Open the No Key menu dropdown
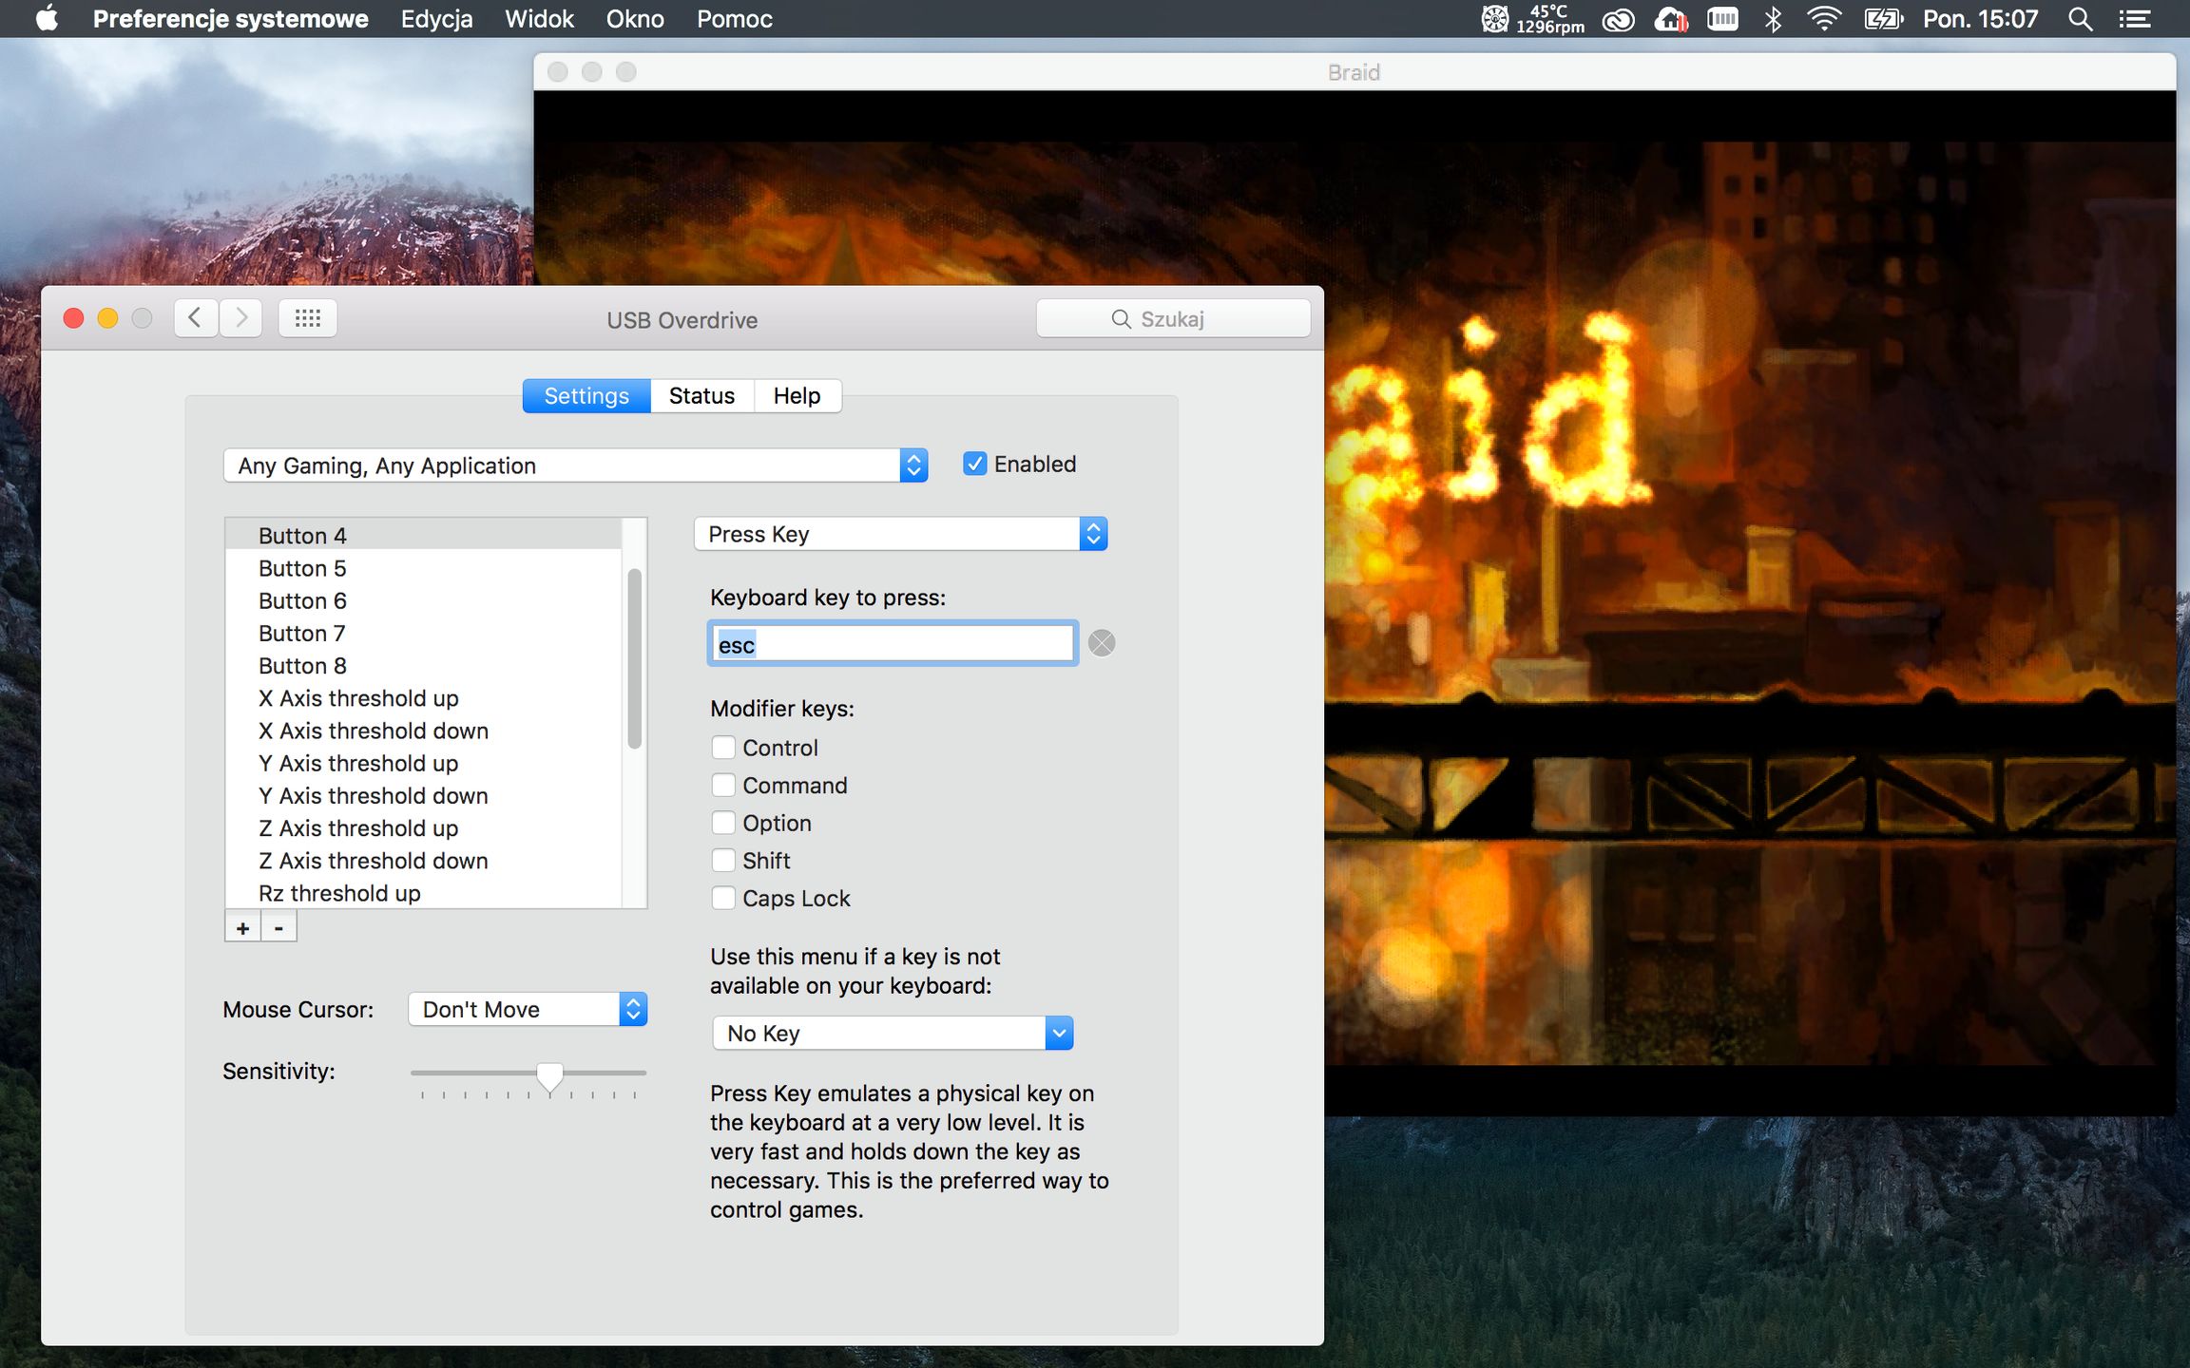 pos(892,1033)
